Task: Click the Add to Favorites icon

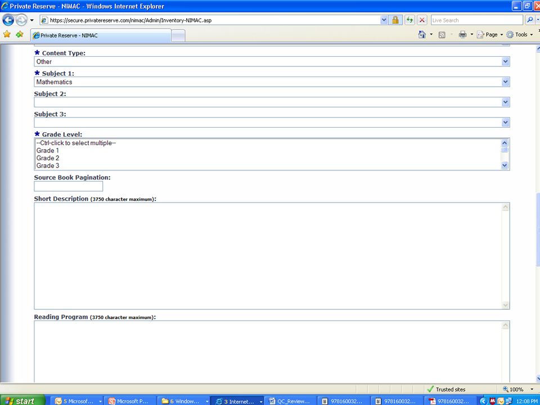Action: point(20,34)
